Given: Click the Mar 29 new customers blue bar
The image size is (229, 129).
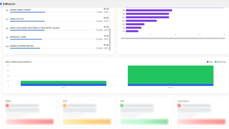Looking at the screenshot, I should coord(171,85).
